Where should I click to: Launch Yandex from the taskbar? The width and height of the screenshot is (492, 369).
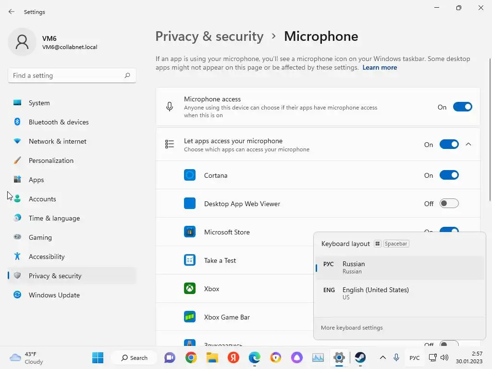233,357
